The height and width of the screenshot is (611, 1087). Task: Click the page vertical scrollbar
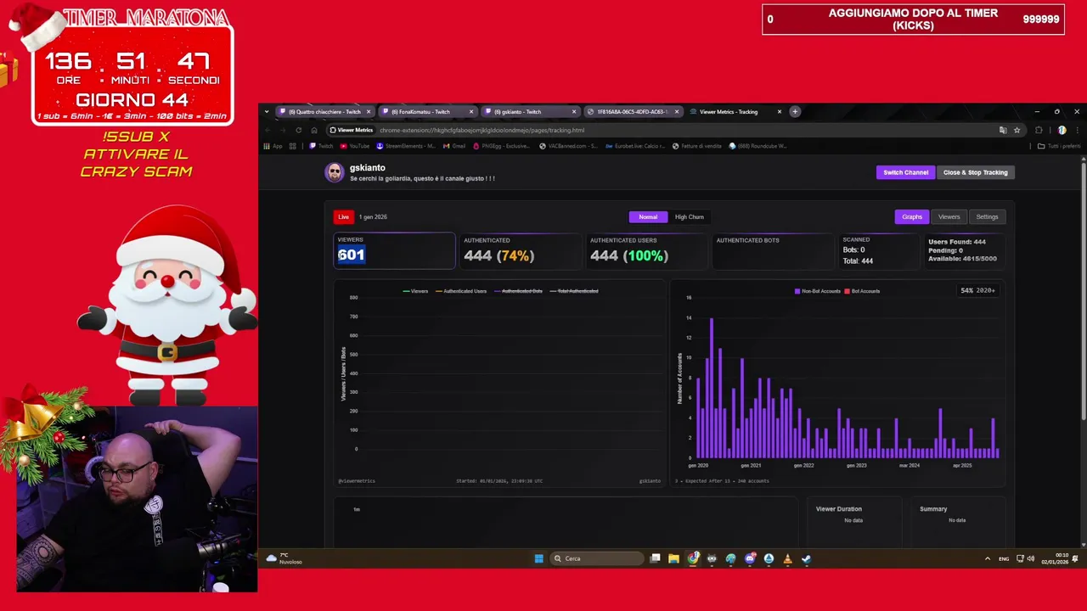(x=1084, y=289)
